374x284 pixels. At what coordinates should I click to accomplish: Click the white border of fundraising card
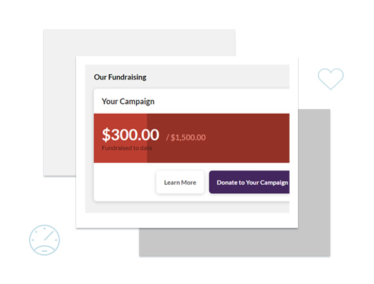coord(187,220)
